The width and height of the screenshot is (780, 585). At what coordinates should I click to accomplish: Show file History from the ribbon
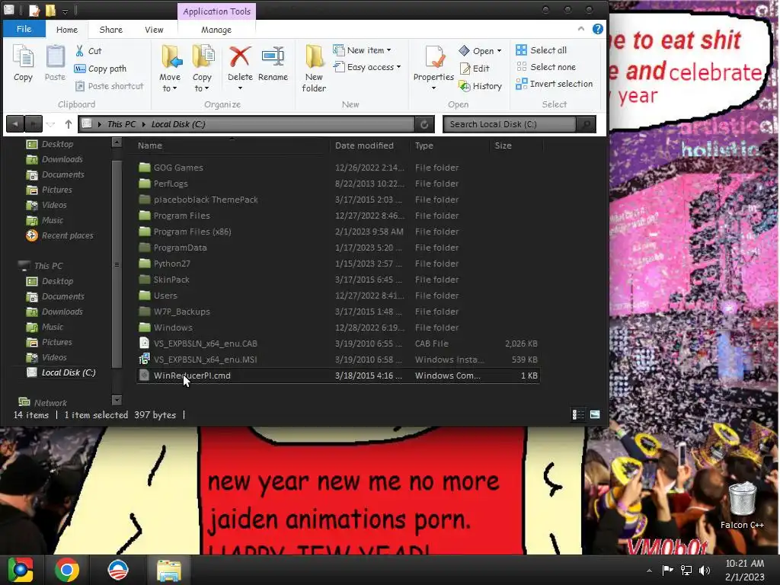tap(481, 86)
